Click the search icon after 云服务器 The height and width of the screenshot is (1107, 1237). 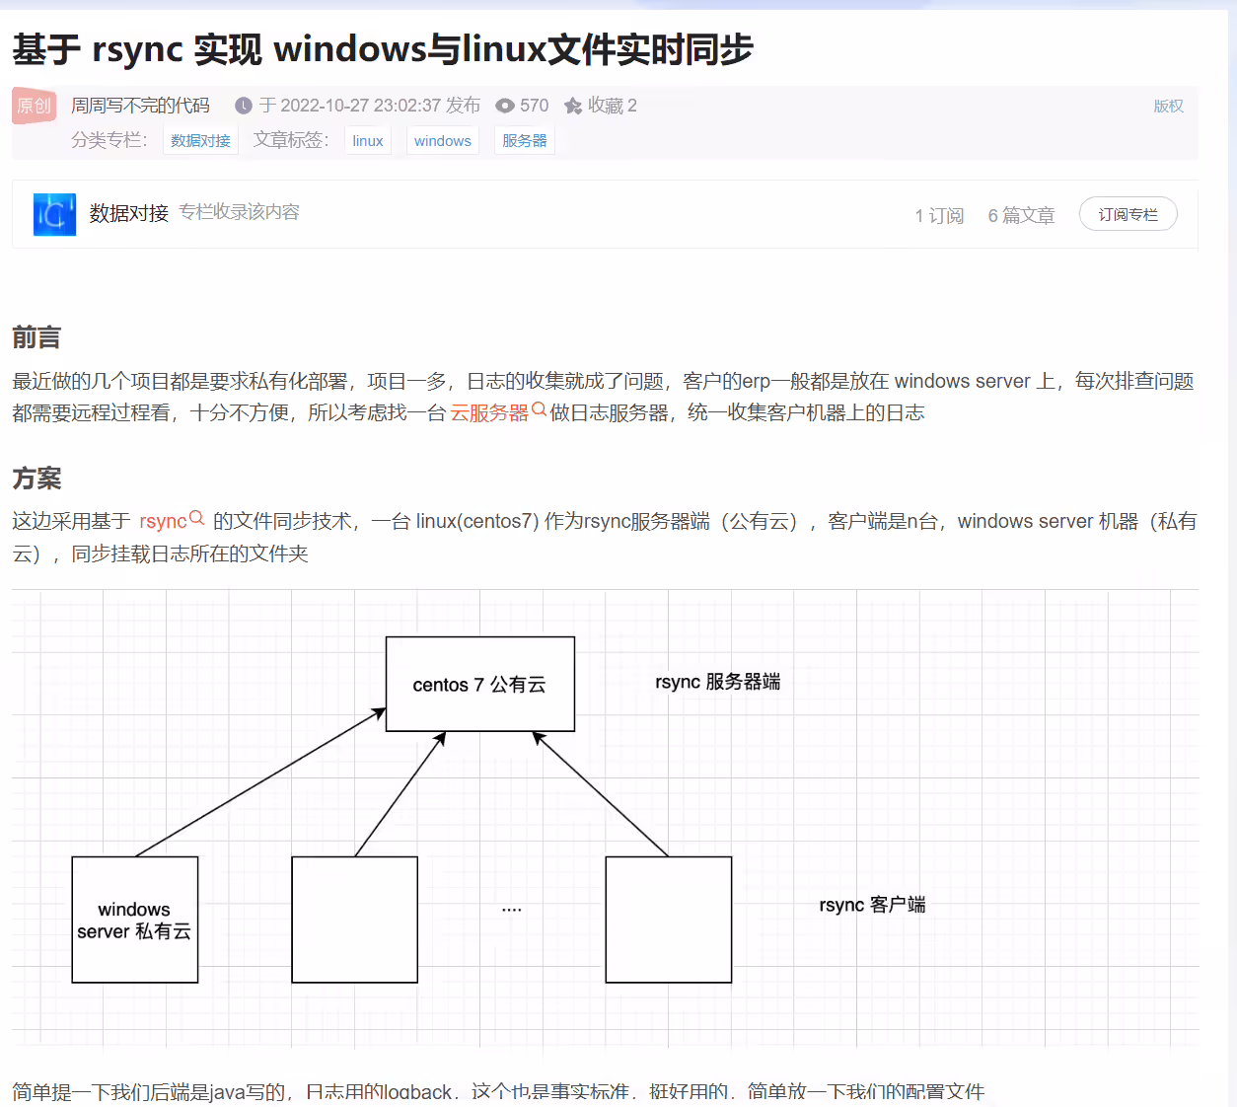[539, 409]
